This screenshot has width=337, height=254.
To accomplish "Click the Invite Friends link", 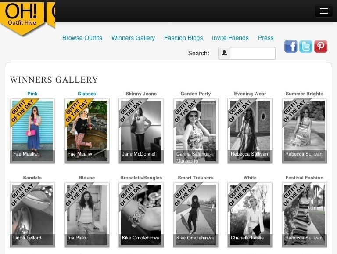I will pos(230,38).
